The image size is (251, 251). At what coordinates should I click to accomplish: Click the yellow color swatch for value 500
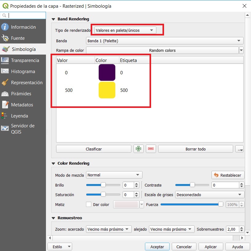point(107,90)
